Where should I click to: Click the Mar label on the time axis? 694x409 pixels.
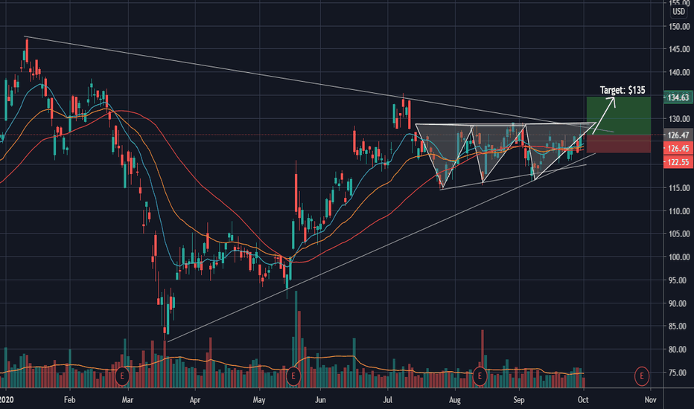(x=127, y=400)
